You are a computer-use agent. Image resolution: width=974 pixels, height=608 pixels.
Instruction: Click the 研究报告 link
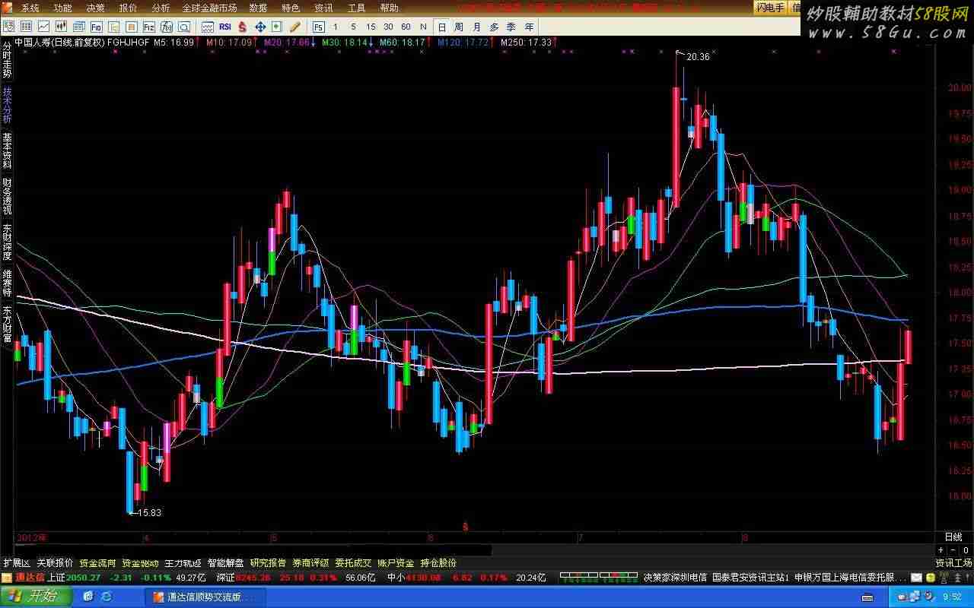point(268,563)
